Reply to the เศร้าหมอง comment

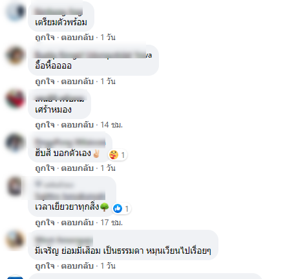pyautogui.click(x=78, y=125)
